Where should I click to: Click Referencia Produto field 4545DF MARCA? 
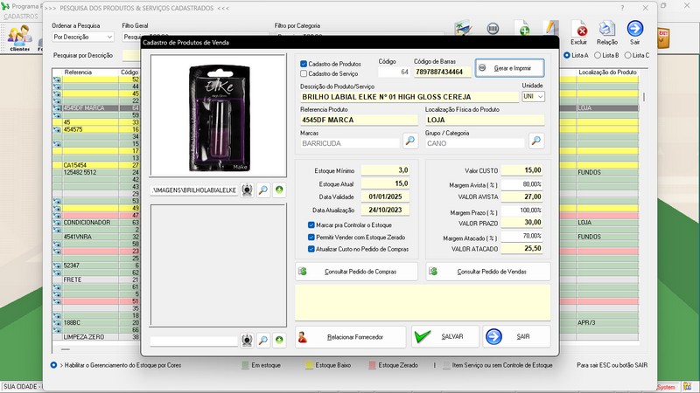(x=359, y=120)
